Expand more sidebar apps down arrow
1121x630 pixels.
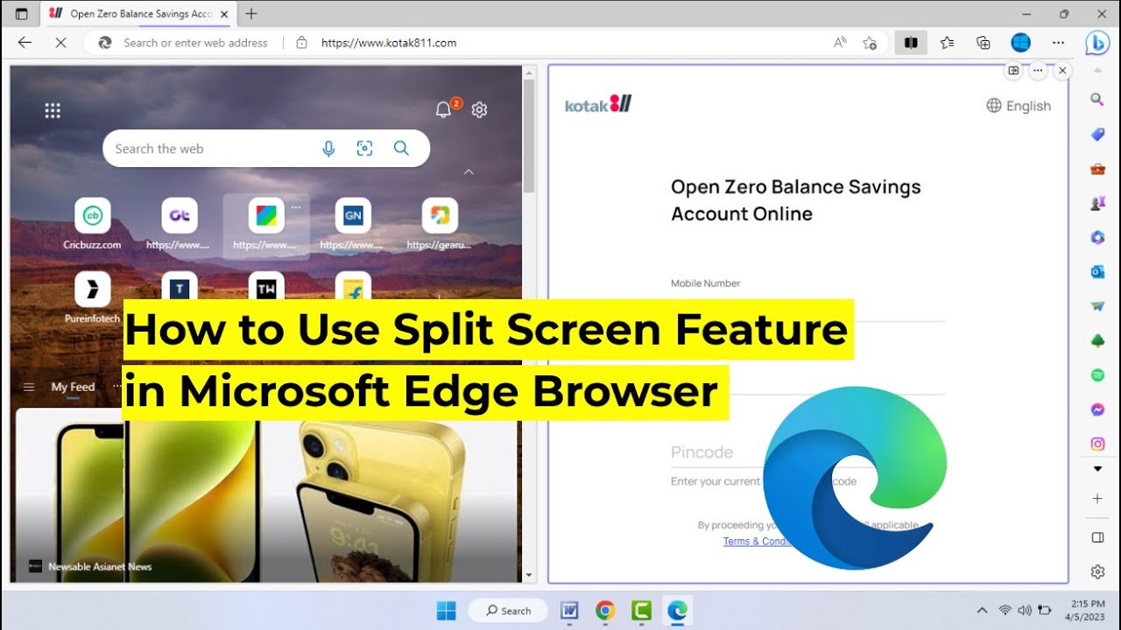pos(1097,469)
